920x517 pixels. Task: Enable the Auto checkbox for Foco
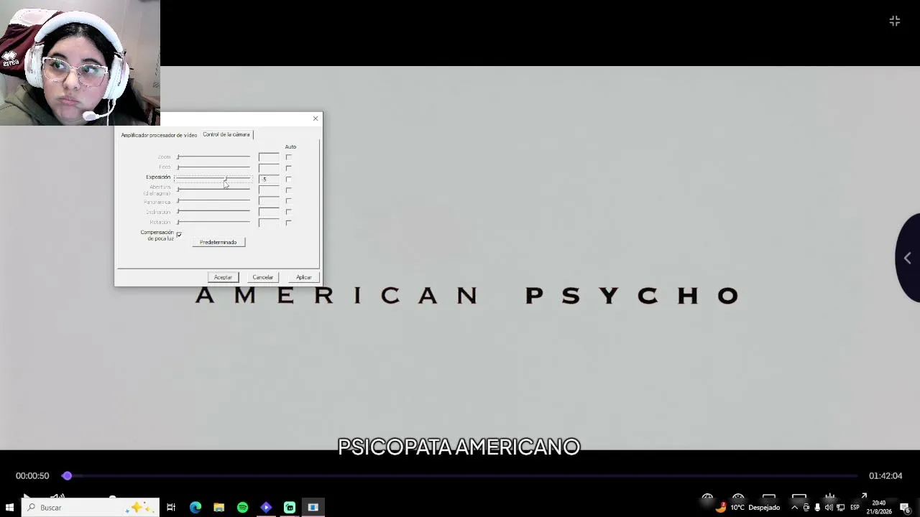coord(288,168)
